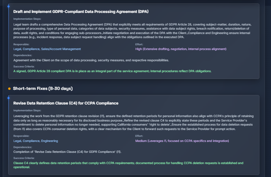271x177 pixels.
Task: Open Draft and Implement GDPR-Compliant DPA heading
Action: 81,12
